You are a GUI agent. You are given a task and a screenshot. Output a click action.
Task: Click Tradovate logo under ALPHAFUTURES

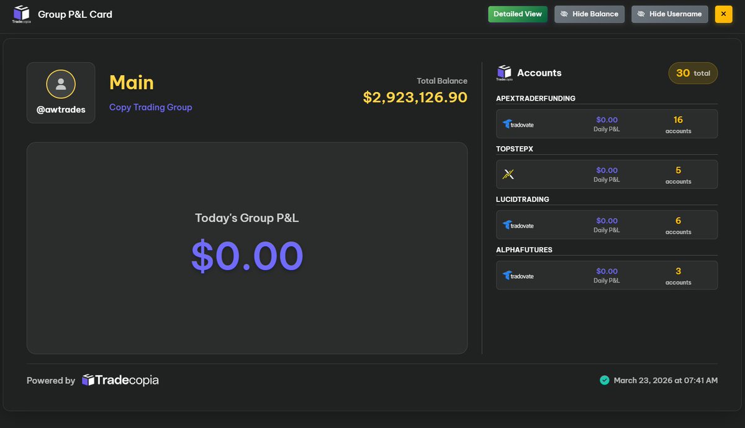[x=518, y=275]
